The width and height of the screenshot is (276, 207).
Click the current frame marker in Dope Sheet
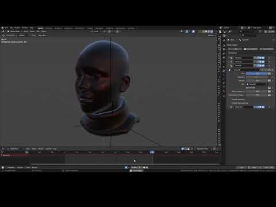[x=152, y=152]
